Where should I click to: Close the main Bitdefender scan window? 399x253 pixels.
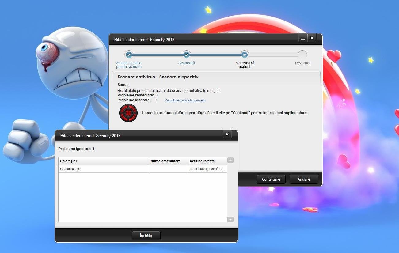(312, 38)
